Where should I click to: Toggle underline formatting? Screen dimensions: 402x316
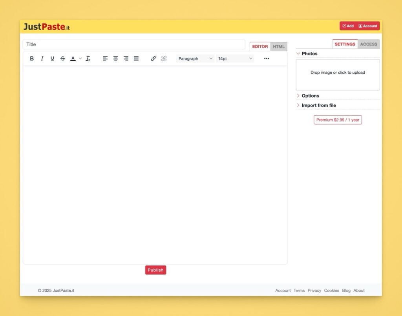(x=52, y=58)
